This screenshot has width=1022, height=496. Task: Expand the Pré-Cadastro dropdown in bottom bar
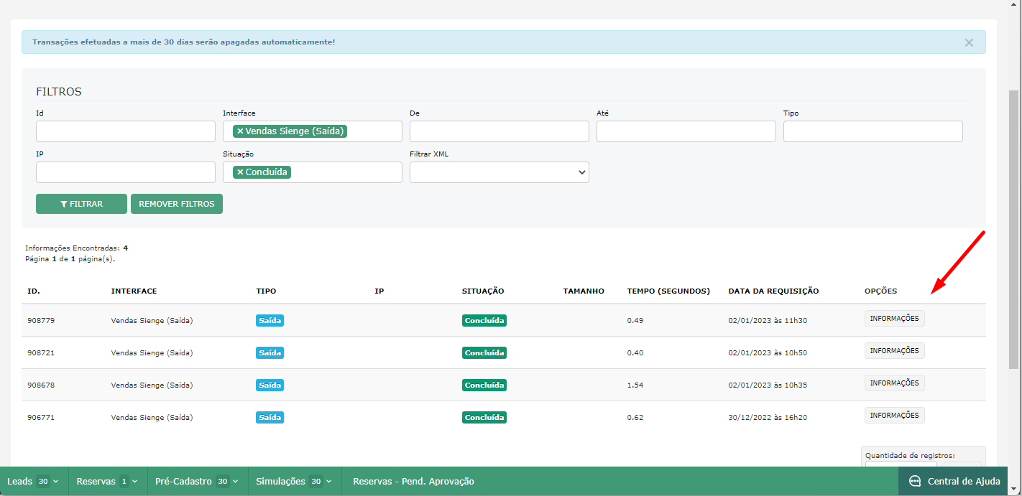click(x=198, y=482)
